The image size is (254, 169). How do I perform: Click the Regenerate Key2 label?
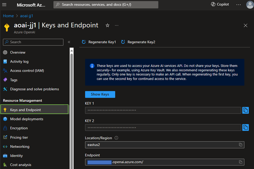141,42
